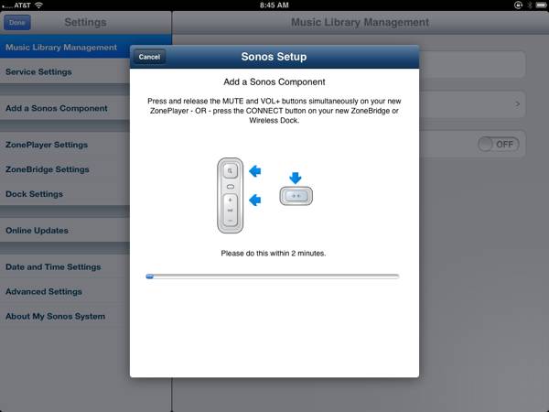This screenshot has height=412, width=549.
Task: Click the 'Please do this within 2 minutes.' text
Action: point(274,254)
